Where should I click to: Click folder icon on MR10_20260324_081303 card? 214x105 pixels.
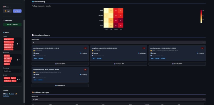coord(34,72)
